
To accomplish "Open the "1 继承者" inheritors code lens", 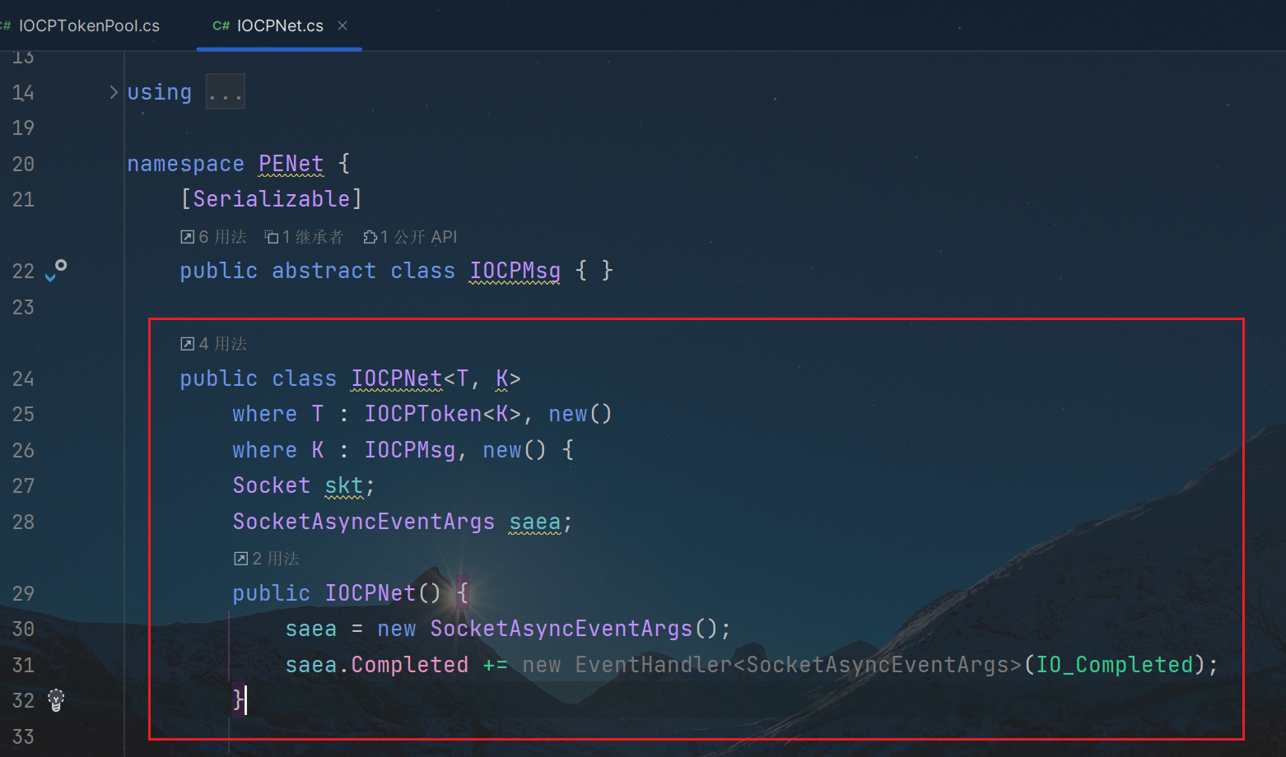I will point(304,237).
